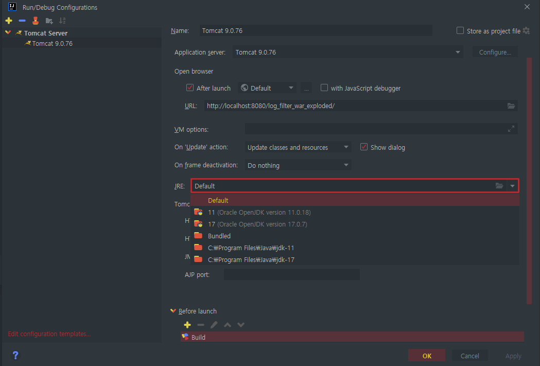Open the On frame deactivation dropdown
The image size is (540, 366).
298,165
